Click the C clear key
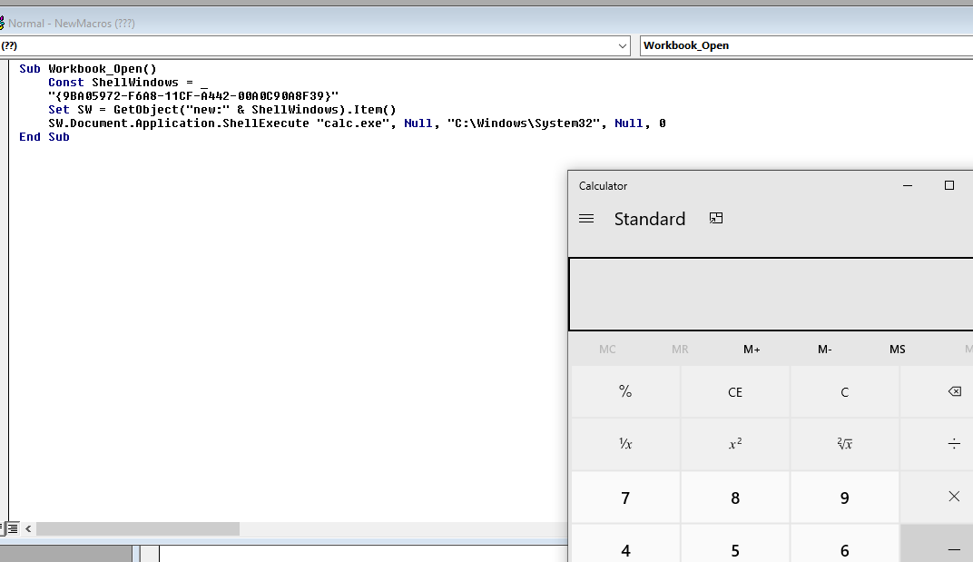 point(844,391)
